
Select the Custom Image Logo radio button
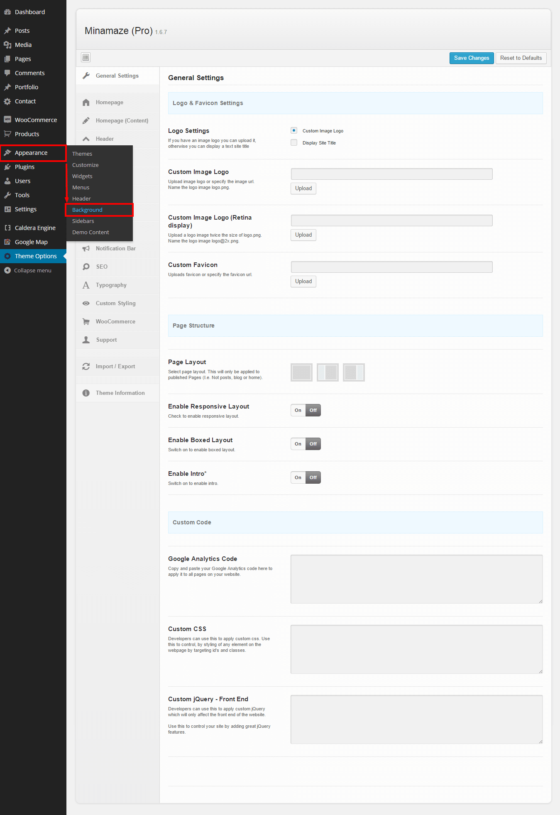294,130
